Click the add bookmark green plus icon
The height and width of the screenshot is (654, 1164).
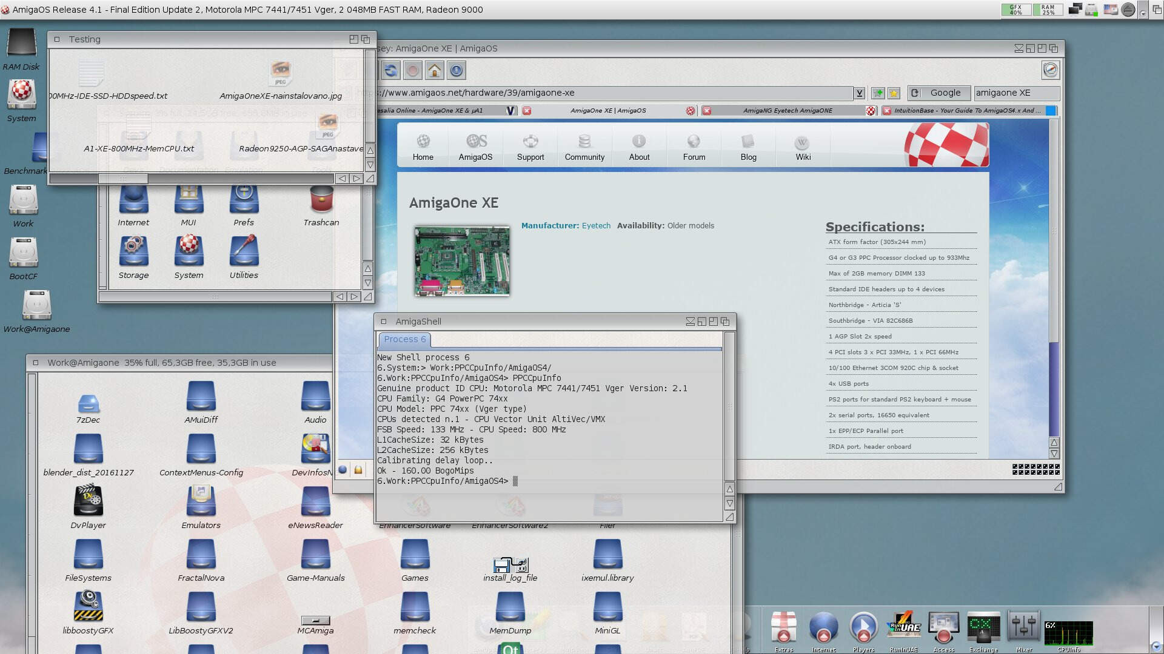pyautogui.click(x=877, y=93)
